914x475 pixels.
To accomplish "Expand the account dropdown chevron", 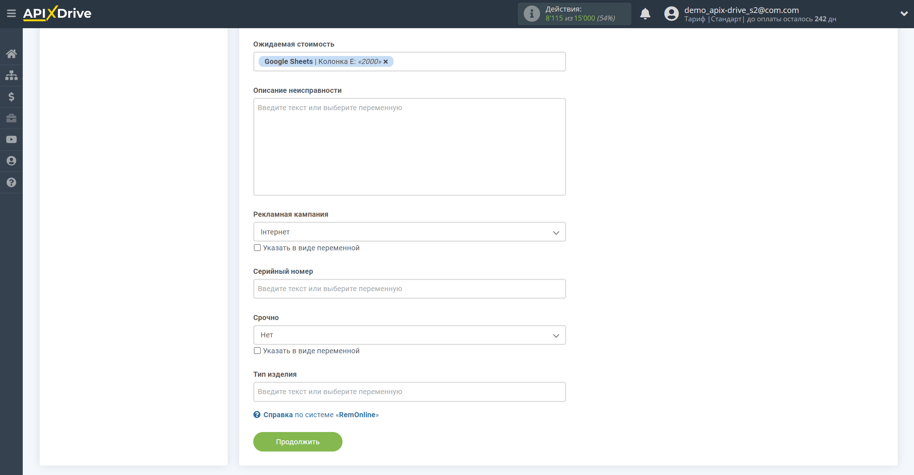I will pos(904,14).
